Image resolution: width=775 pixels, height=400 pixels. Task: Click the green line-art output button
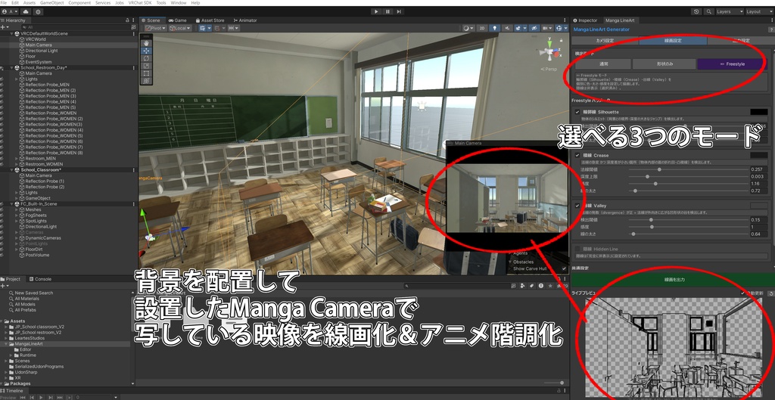pyautogui.click(x=674, y=280)
